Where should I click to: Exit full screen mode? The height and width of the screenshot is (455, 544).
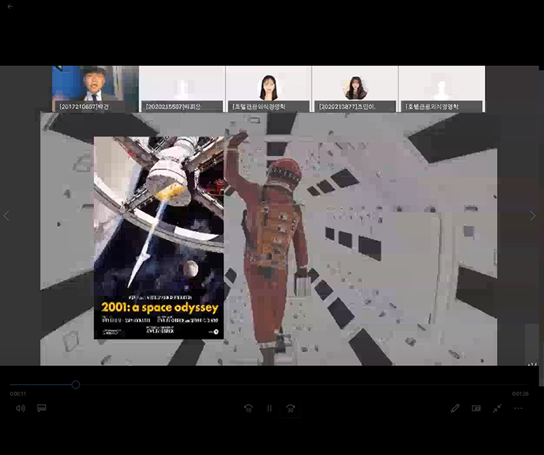click(x=497, y=408)
